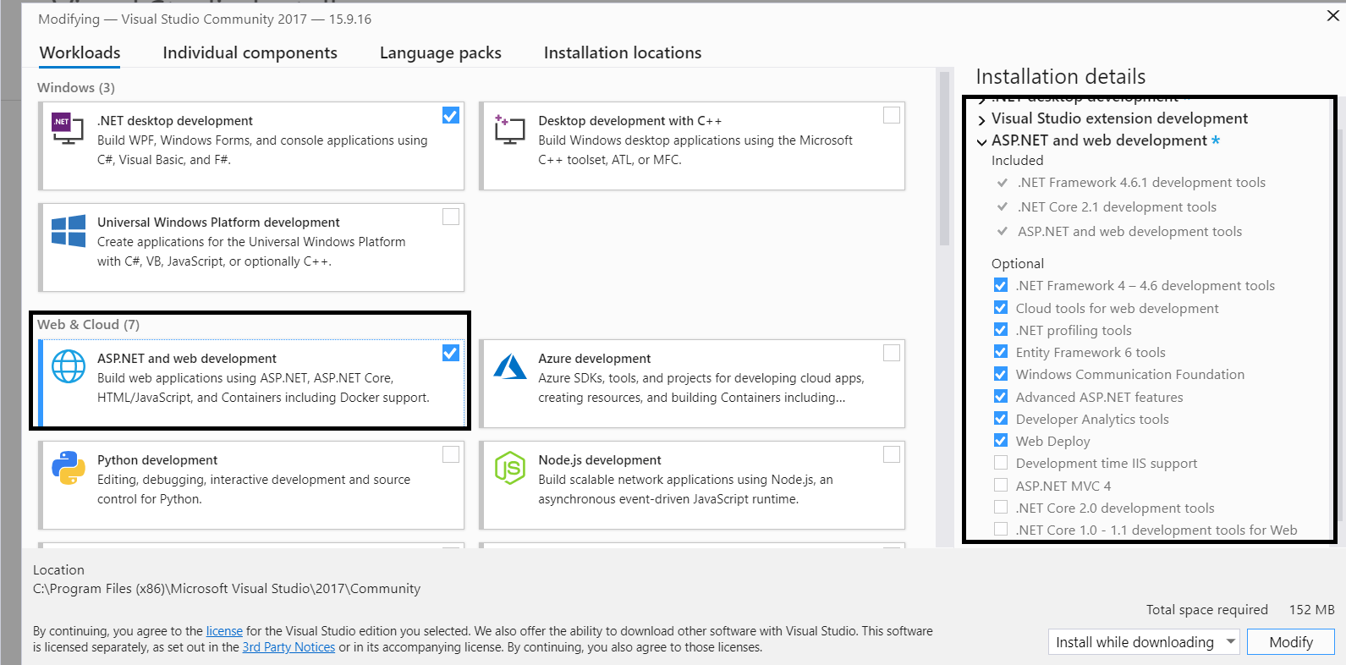Uncheck Windows Communication Foundation option

(1001, 374)
